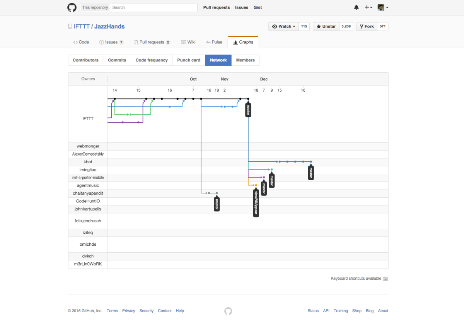Image resolution: width=464 pixels, height=320 pixels.
Task: Open Issues in top navigation
Action: pyautogui.click(x=242, y=7)
